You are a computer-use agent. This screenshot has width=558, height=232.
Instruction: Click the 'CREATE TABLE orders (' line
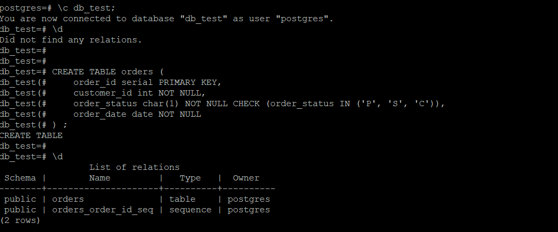tap(108, 72)
